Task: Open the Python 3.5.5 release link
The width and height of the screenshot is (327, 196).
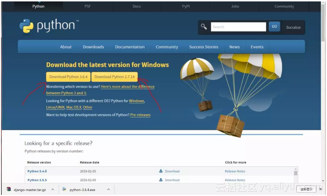Action: 37,180
